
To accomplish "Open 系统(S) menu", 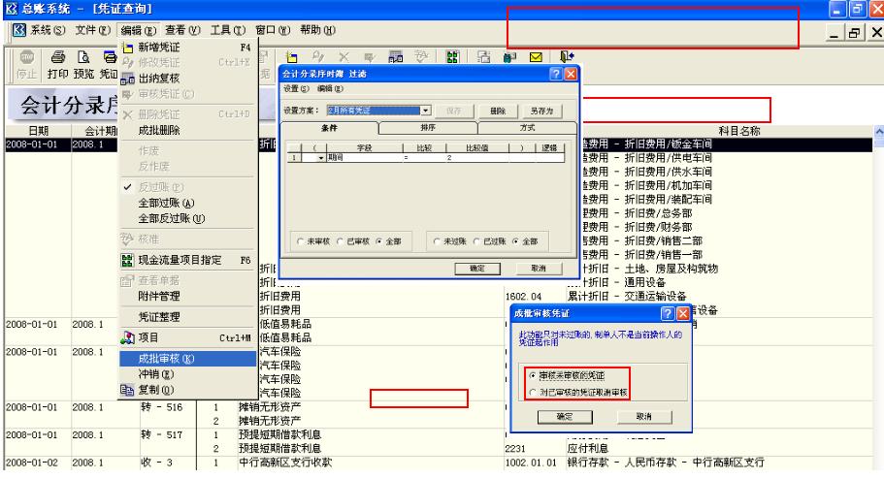I will tap(48, 30).
